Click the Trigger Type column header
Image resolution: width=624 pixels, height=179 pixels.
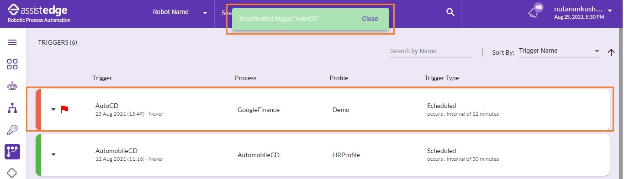point(442,78)
